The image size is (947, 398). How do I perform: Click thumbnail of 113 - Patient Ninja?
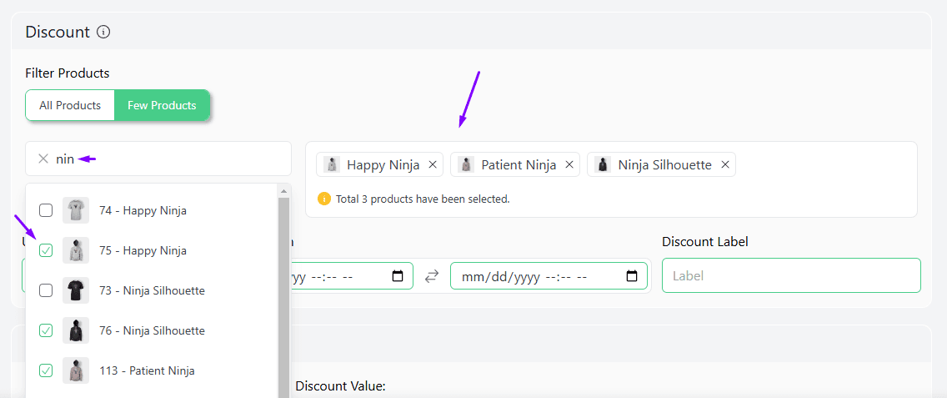(76, 370)
